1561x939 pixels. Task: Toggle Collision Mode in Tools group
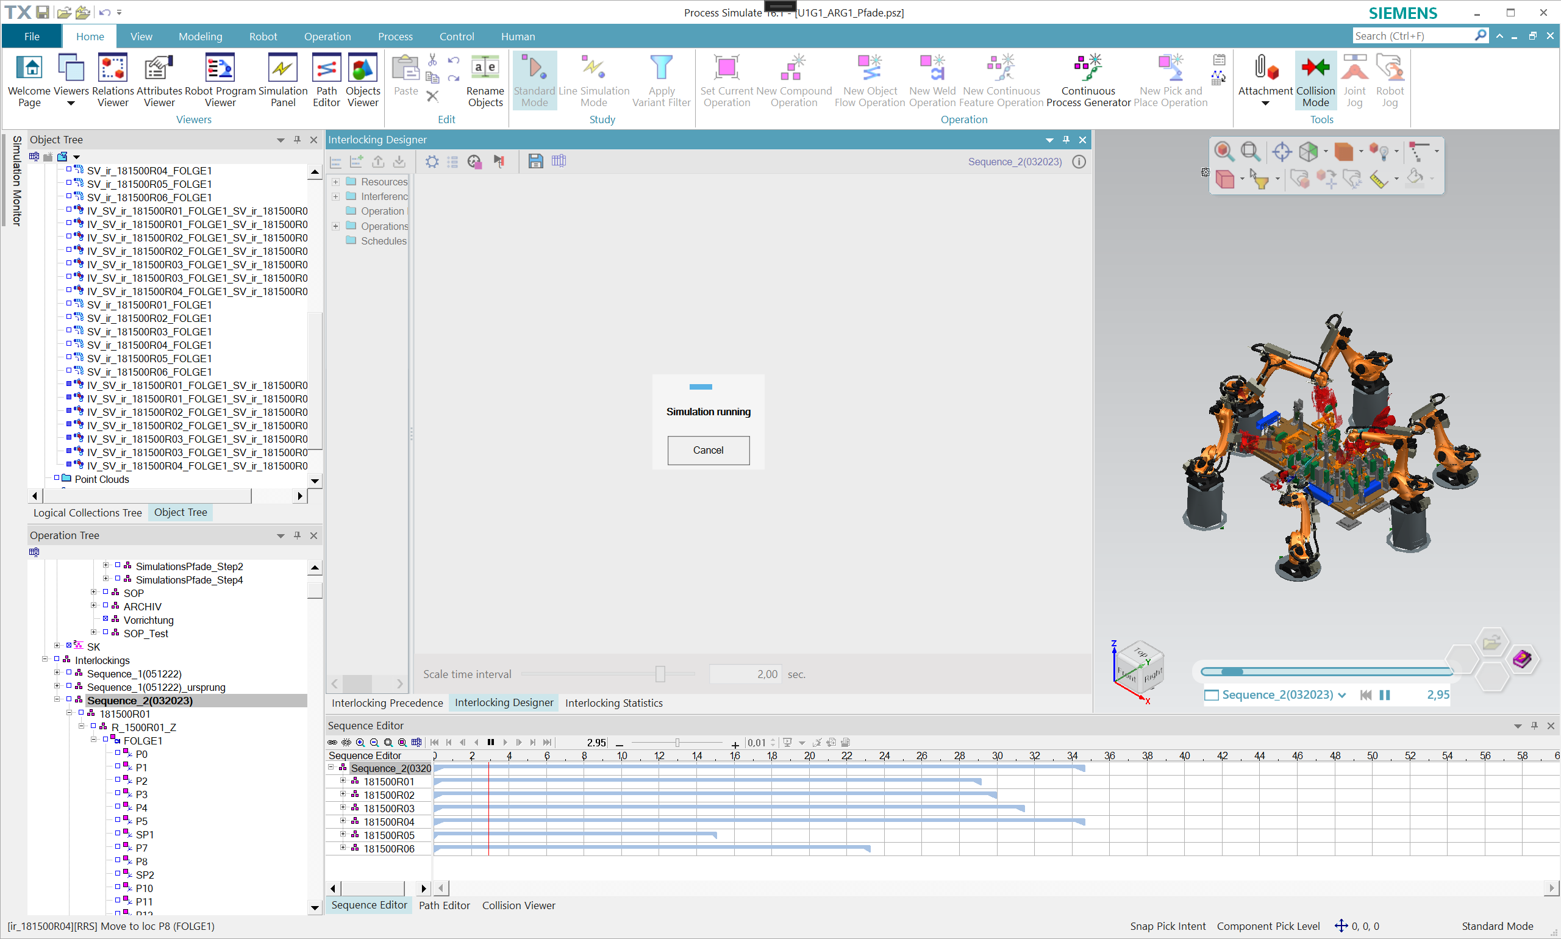[1315, 80]
